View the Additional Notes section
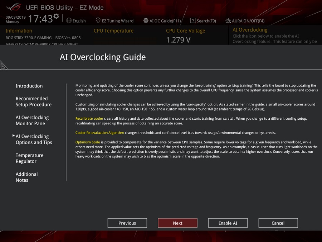 point(27,177)
